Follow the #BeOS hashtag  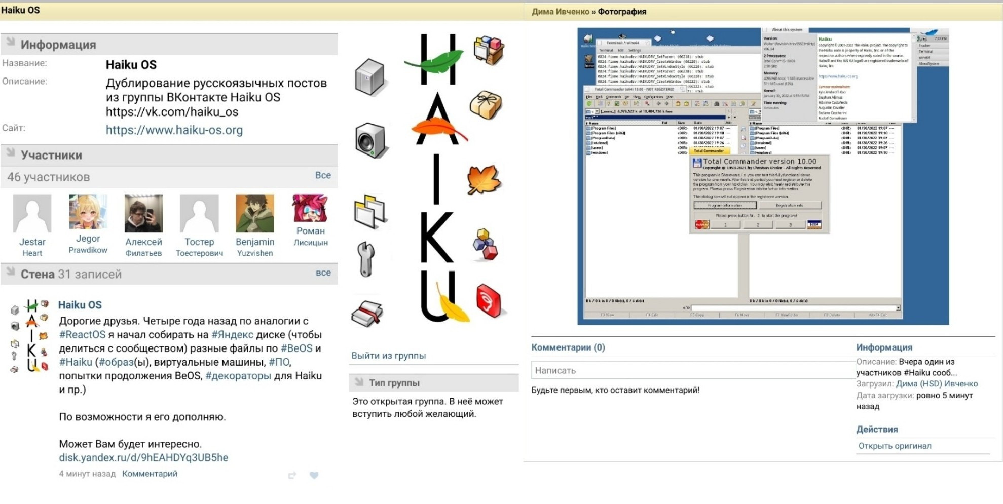(x=296, y=348)
